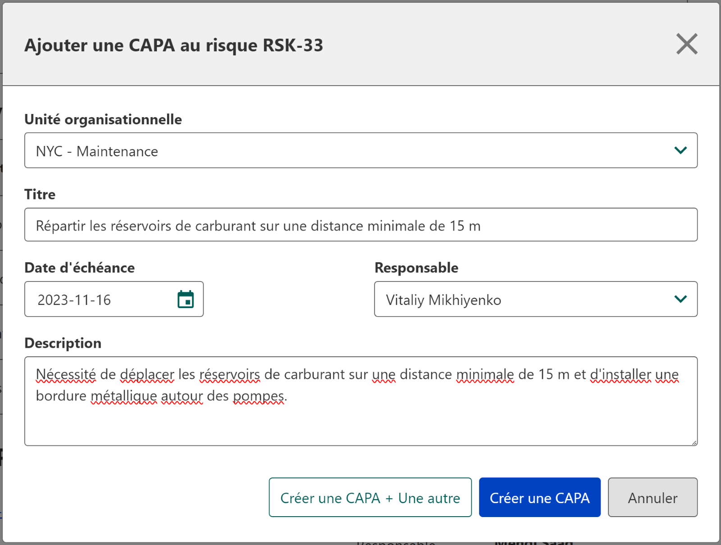Expand the Responsable chevron arrow
This screenshot has width=721, height=545.
pyautogui.click(x=680, y=299)
